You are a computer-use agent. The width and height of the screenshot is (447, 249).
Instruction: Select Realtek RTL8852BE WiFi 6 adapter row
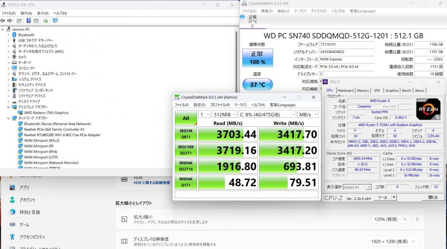59,135
